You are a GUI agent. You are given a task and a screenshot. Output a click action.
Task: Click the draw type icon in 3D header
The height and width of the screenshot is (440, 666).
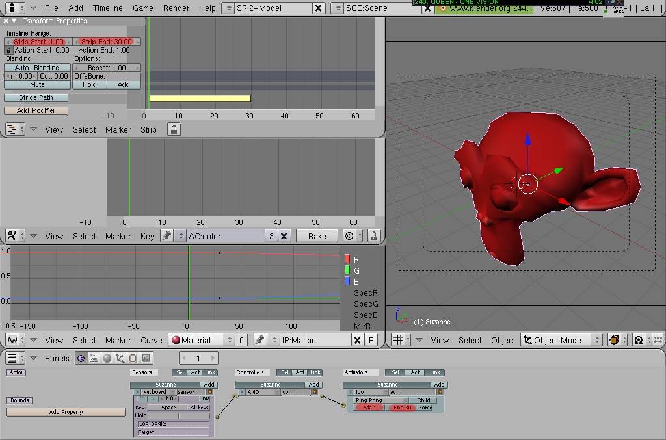613,340
